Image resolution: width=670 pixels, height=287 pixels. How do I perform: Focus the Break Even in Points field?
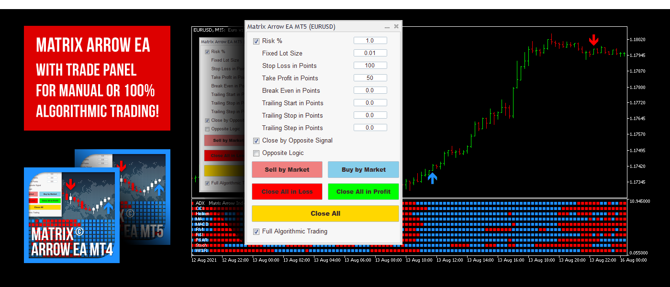point(370,90)
